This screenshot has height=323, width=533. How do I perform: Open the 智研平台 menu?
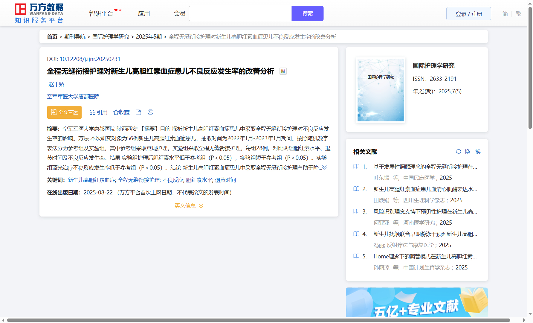coord(101,14)
